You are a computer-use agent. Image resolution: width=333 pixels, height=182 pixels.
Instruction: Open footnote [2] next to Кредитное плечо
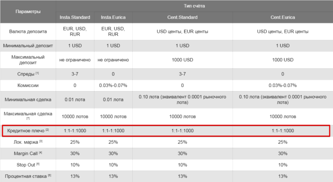click(47, 129)
